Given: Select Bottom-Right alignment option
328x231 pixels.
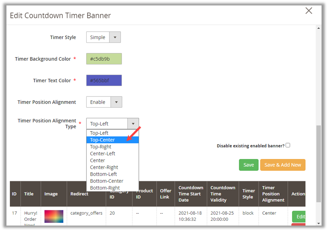Looking at the screenshot, I should (x=105, y=188).
